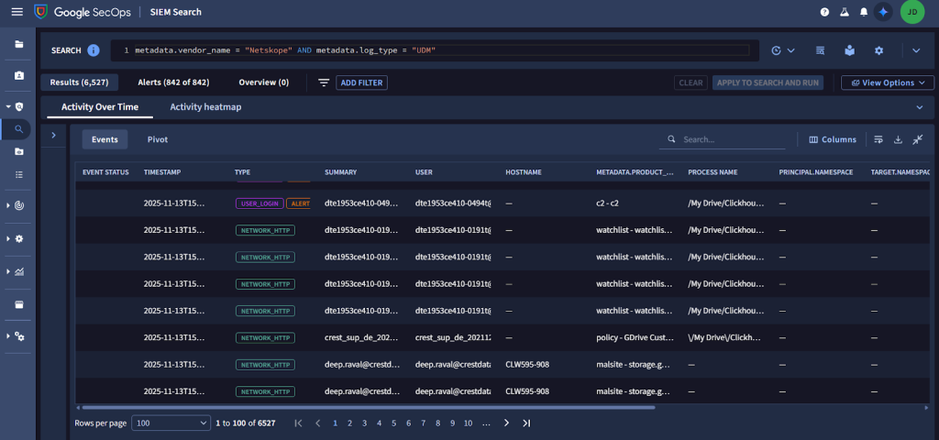Launch the Gemini sparkle assistant
This screenshot has height=440, width=939.
[883, 12]
